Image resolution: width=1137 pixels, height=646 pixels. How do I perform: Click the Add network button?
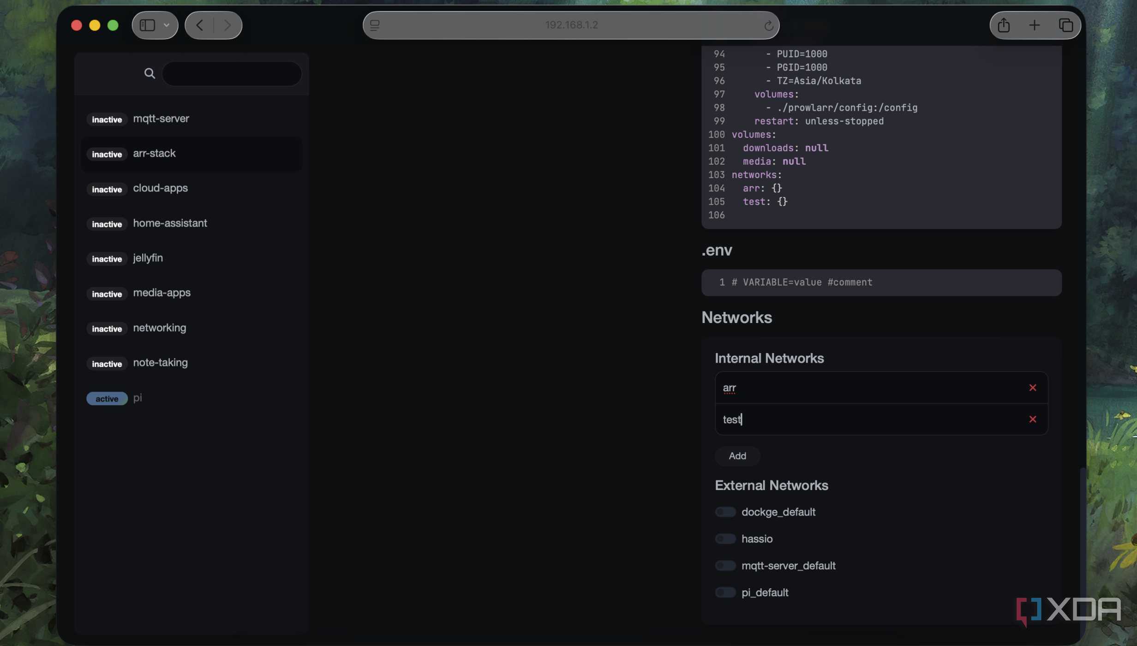coord(737,456)
